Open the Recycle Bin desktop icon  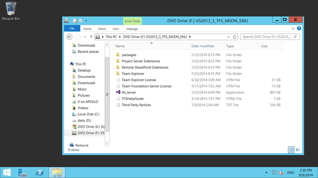point(11,11)
